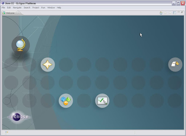Click the navigate forward arrow
Image resolution: width=186 pixels, height=136 pixels.
point(170,13)
